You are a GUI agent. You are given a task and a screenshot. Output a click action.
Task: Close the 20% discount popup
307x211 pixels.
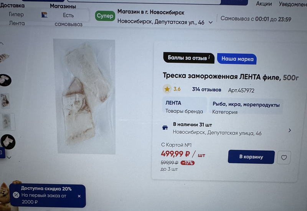79,196
